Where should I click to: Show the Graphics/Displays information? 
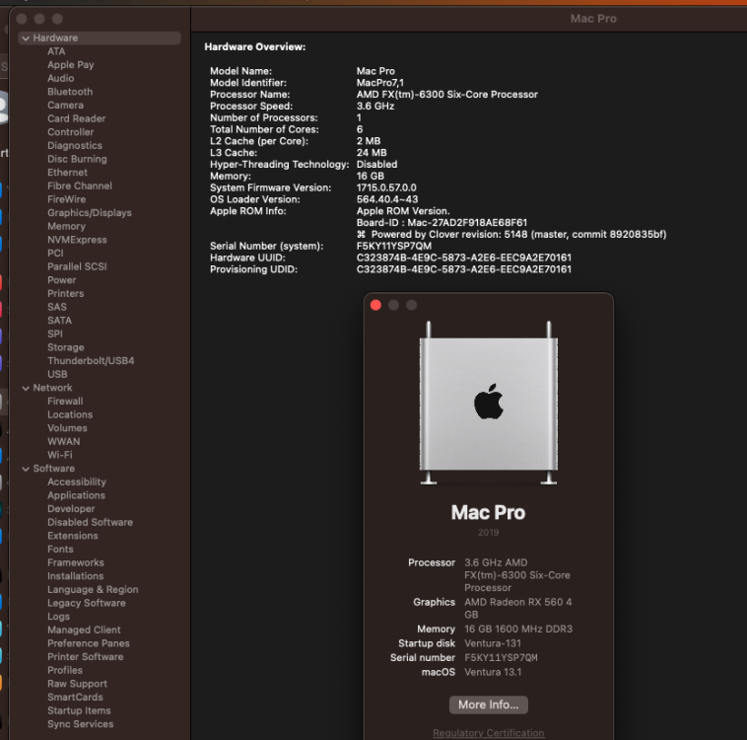[x=90, y=213]
